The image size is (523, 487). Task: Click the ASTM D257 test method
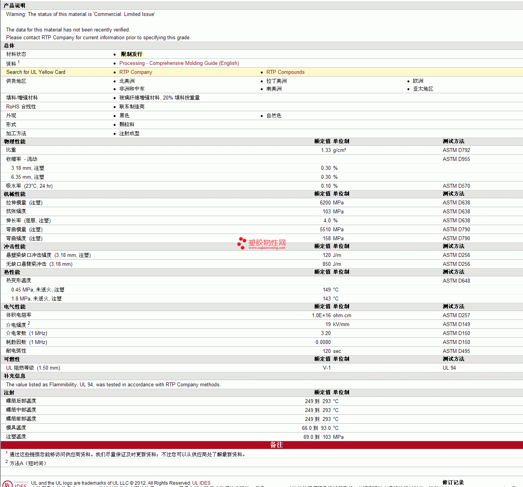(456, 315)
